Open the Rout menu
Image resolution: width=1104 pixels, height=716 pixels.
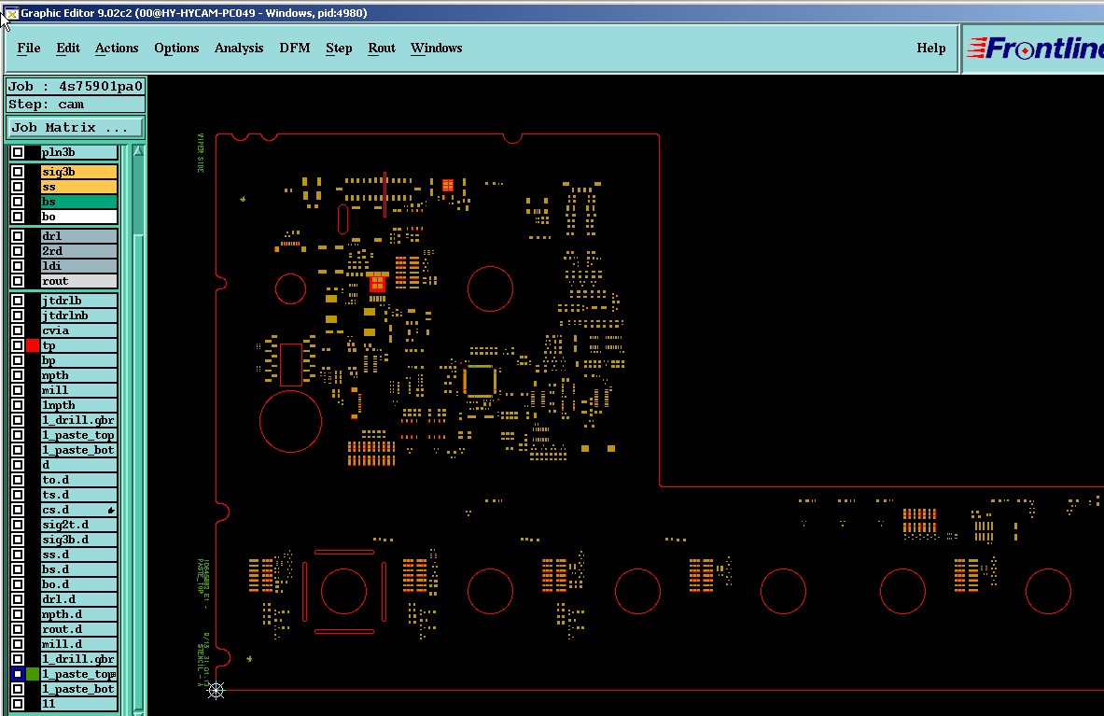pos(382,48)
